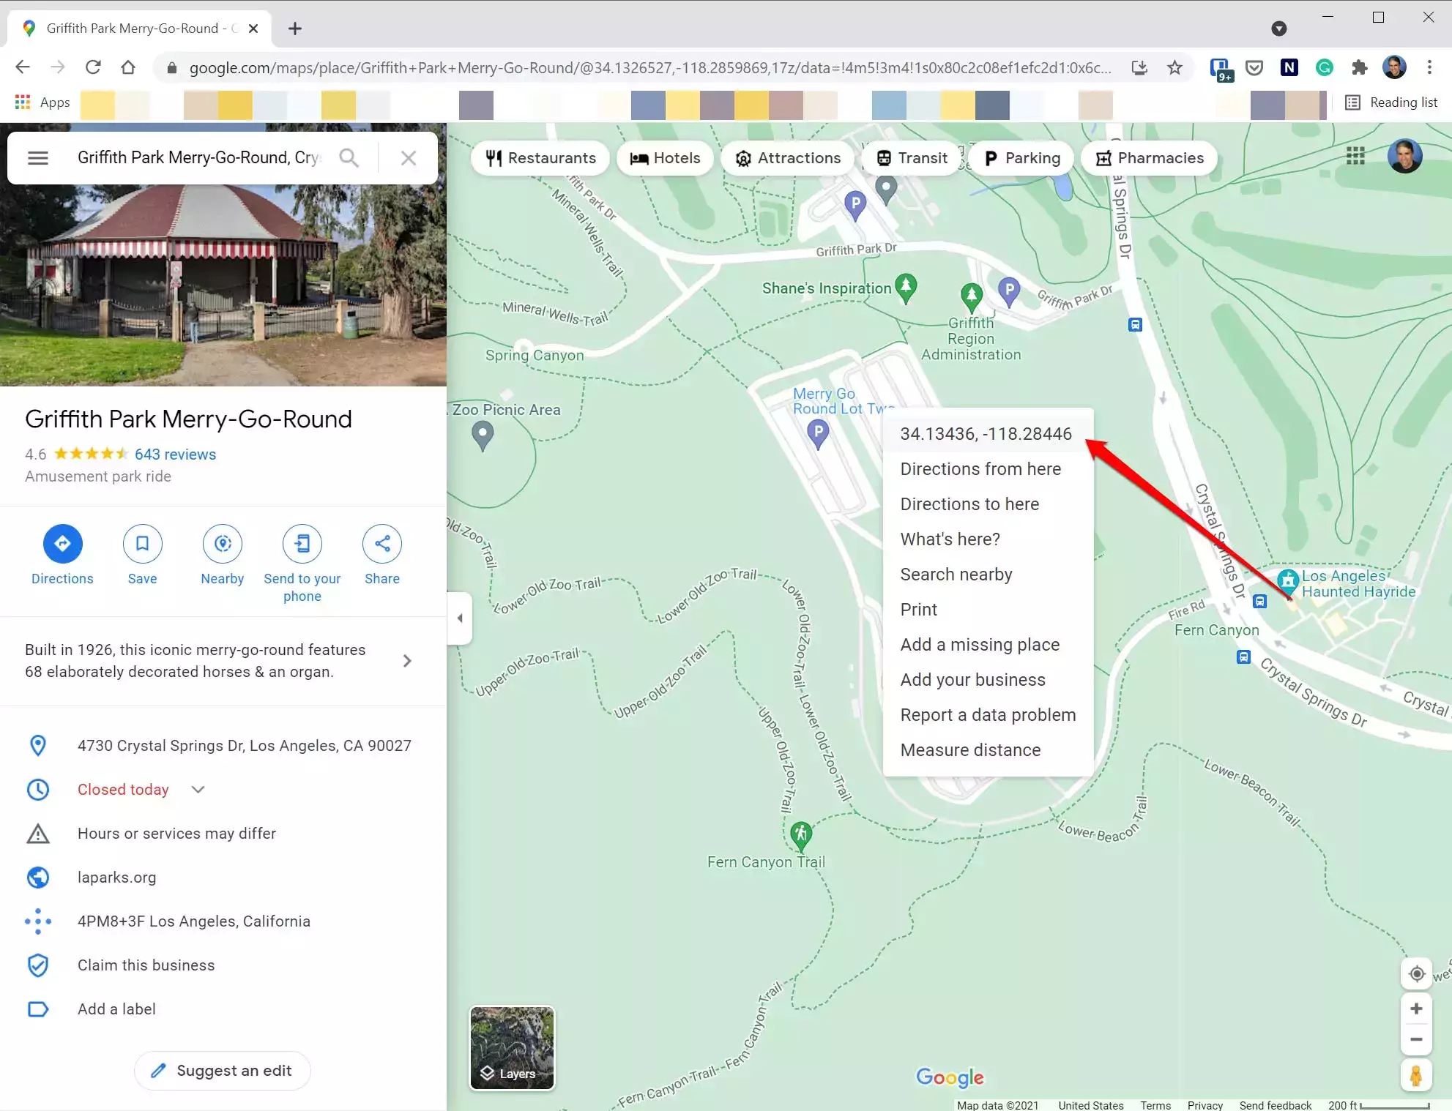Viewport: 1452px width, 1111px height.
Task: Open the Extensions puzzle icon
Action: (1359, 67)
